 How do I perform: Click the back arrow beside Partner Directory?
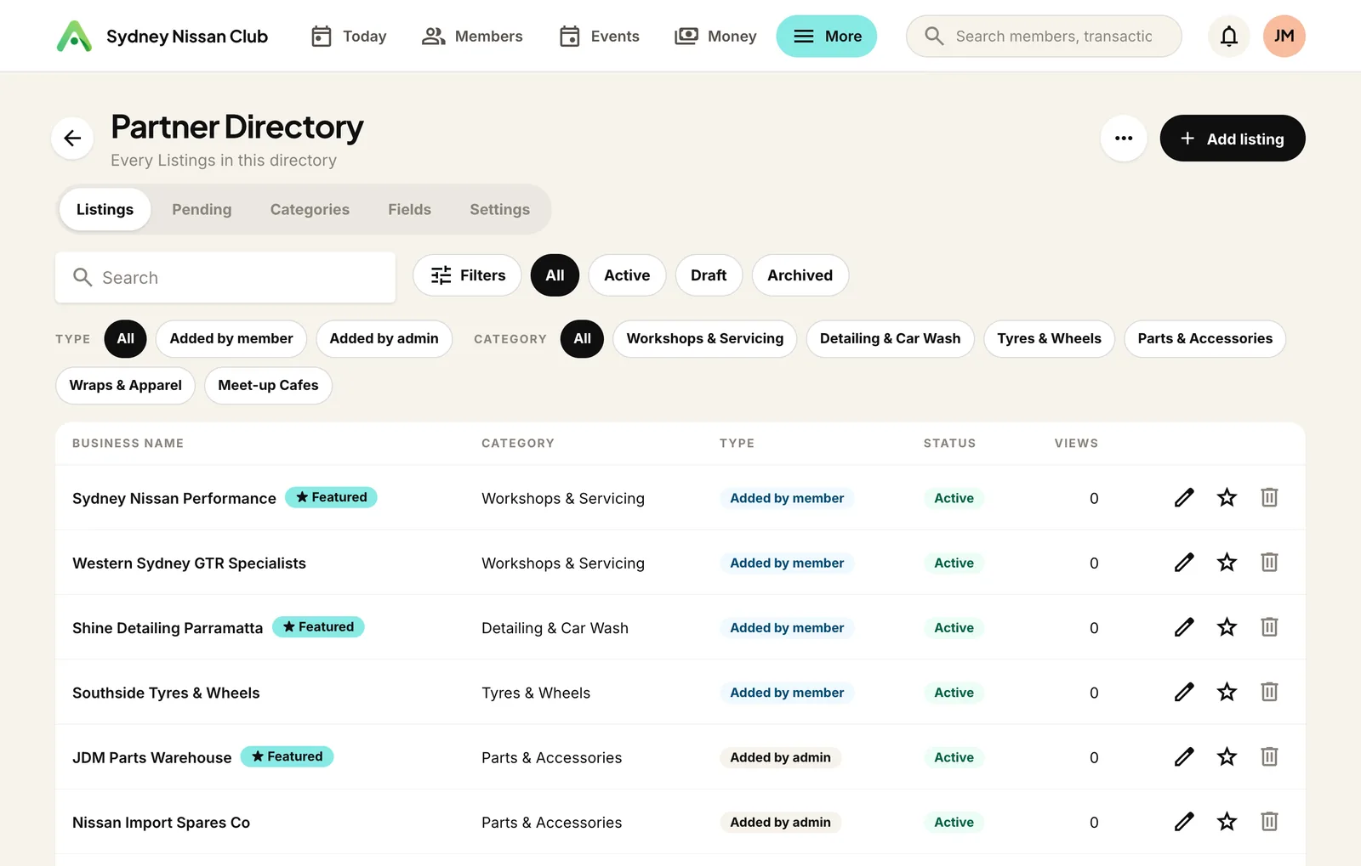[x=72, y=138]
